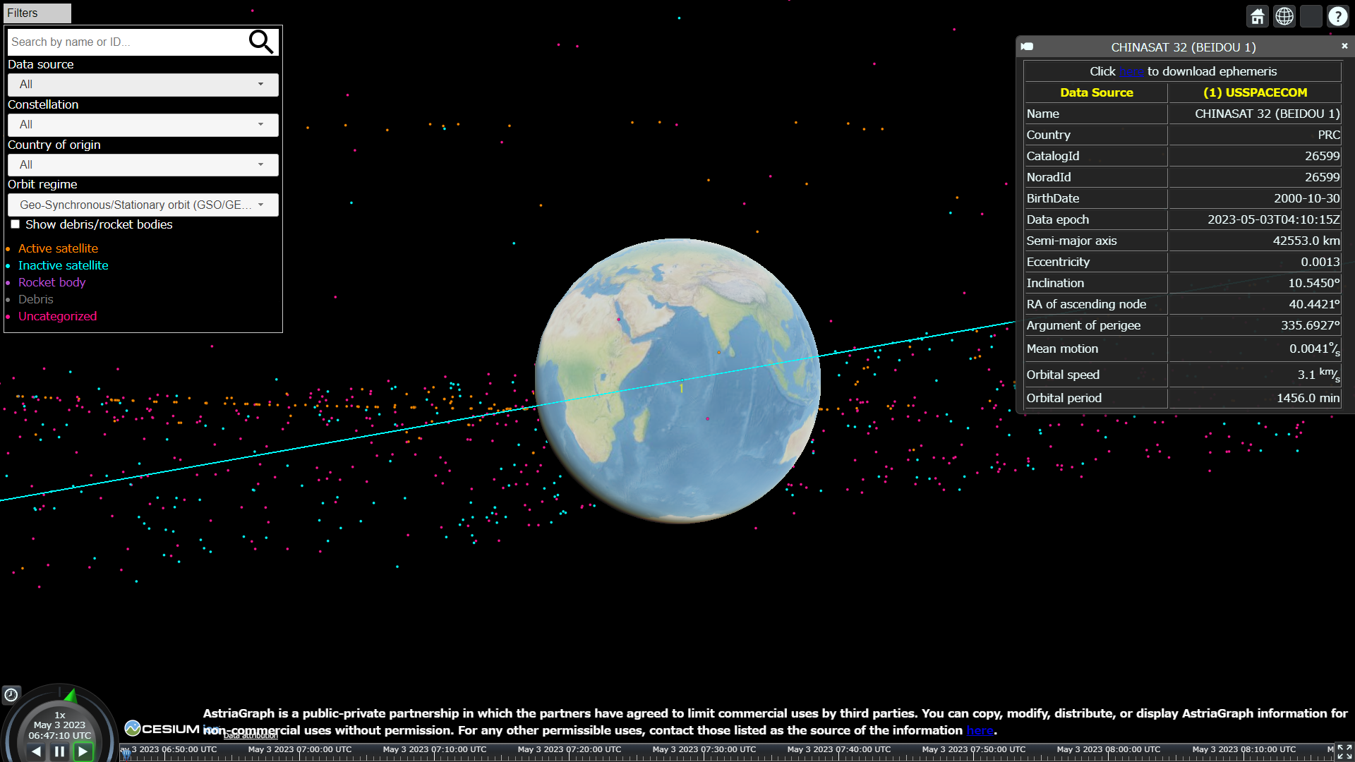Click the '(1) USSPACECOM' data source cell

(1255, 92)
